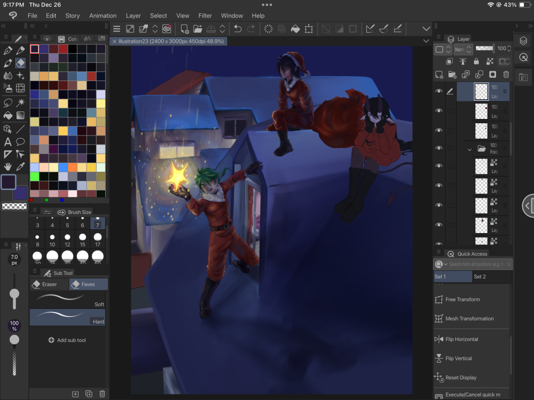534x400 pixels.
Task: Click the Undo arrow in command bar
Action: 238,29
